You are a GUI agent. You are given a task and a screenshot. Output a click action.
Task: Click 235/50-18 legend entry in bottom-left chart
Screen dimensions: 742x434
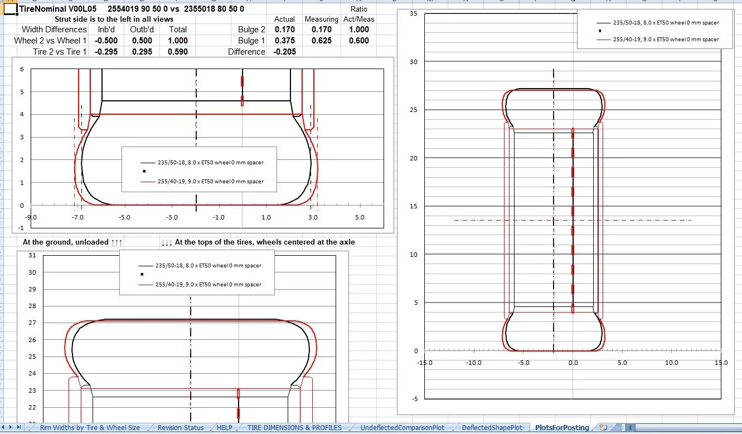(200, 266)
